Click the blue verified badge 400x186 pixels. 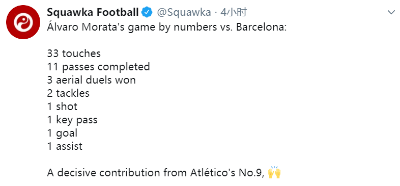147,12
